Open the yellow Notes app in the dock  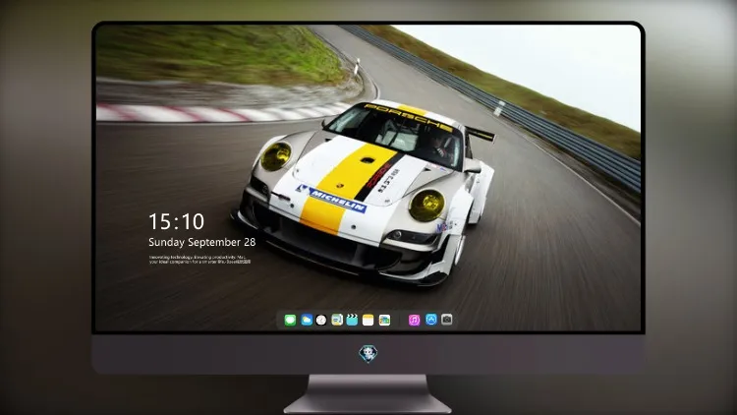tap(368, 320)
